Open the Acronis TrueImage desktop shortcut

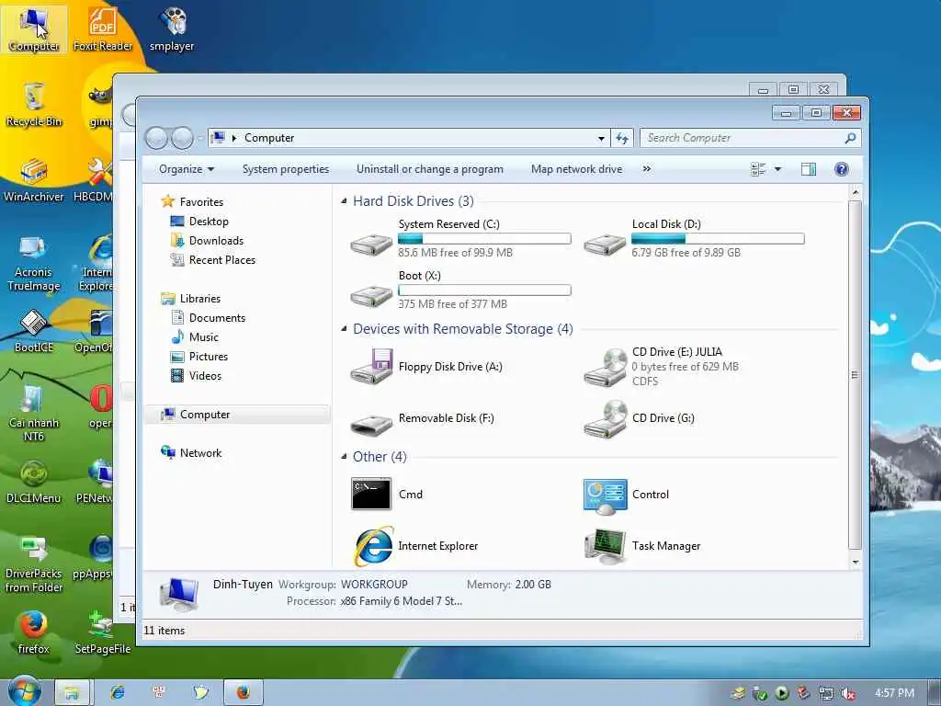[34, 262]
